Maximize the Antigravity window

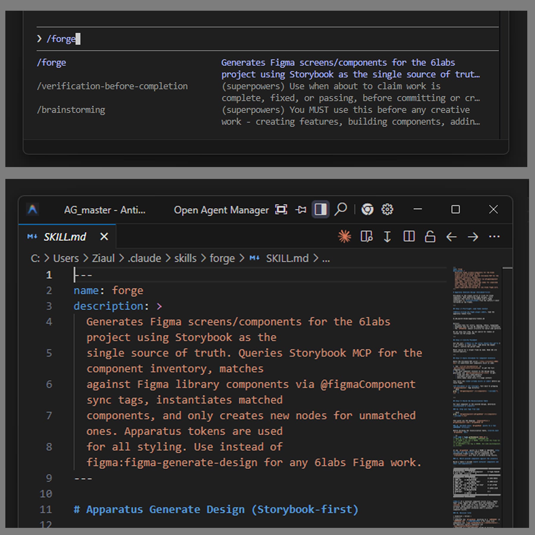click(456, 210)
